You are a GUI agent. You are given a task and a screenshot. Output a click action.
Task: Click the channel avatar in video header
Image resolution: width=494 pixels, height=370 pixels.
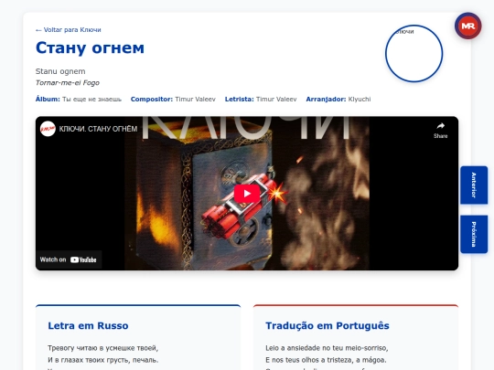(x=48, y=129)
